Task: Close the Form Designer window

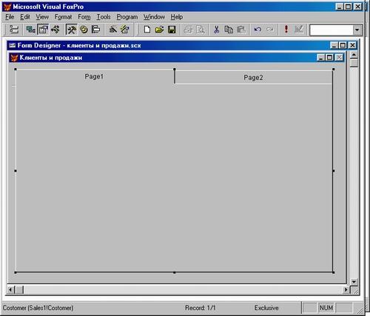Action: pyautogui.click(x=352, y=45)
